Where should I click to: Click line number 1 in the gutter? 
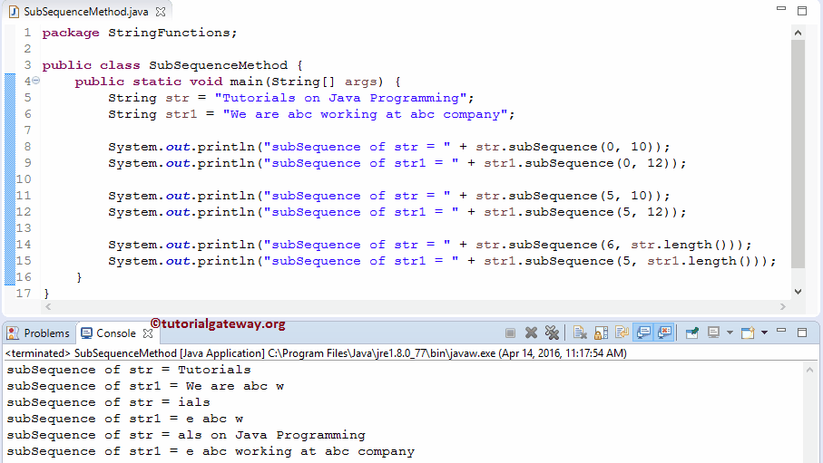pyautogui.click(x=27, y=33)
